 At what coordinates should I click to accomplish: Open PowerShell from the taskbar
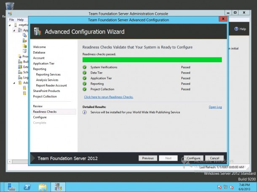(27, 187)
